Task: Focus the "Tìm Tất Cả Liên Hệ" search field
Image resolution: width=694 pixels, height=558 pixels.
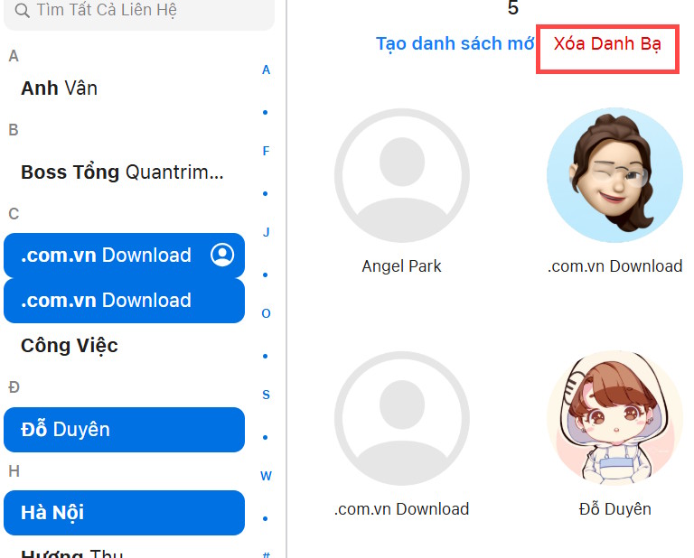Action: pyautogui.click(x=145, y=12)
